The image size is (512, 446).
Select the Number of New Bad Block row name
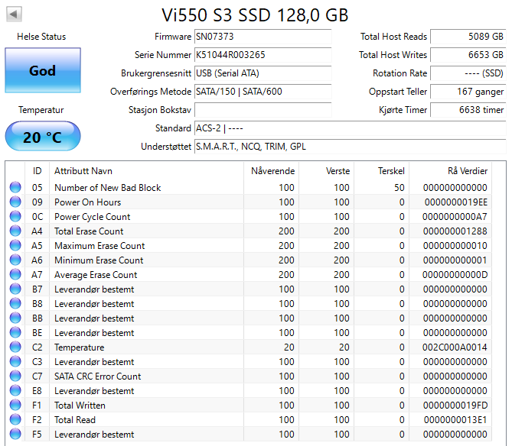[107, 188]
